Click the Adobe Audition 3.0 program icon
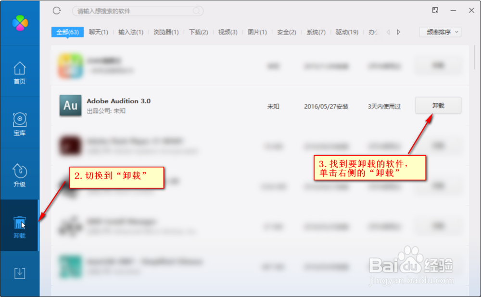Image resolution: width=481 pixels, height=297 pixels. click(x=70, y=105)
